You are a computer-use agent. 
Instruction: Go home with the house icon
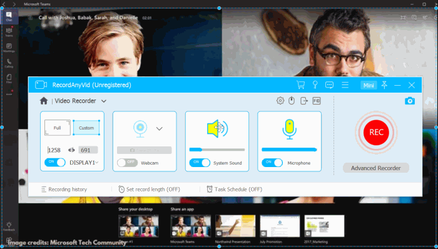coord(44,101)
